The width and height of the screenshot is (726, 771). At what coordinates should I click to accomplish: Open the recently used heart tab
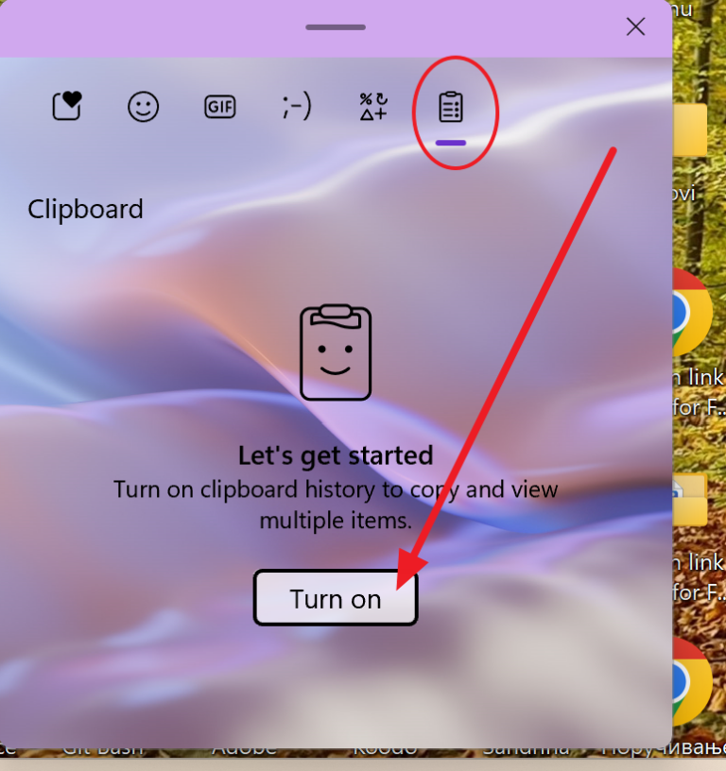(67, 106)
